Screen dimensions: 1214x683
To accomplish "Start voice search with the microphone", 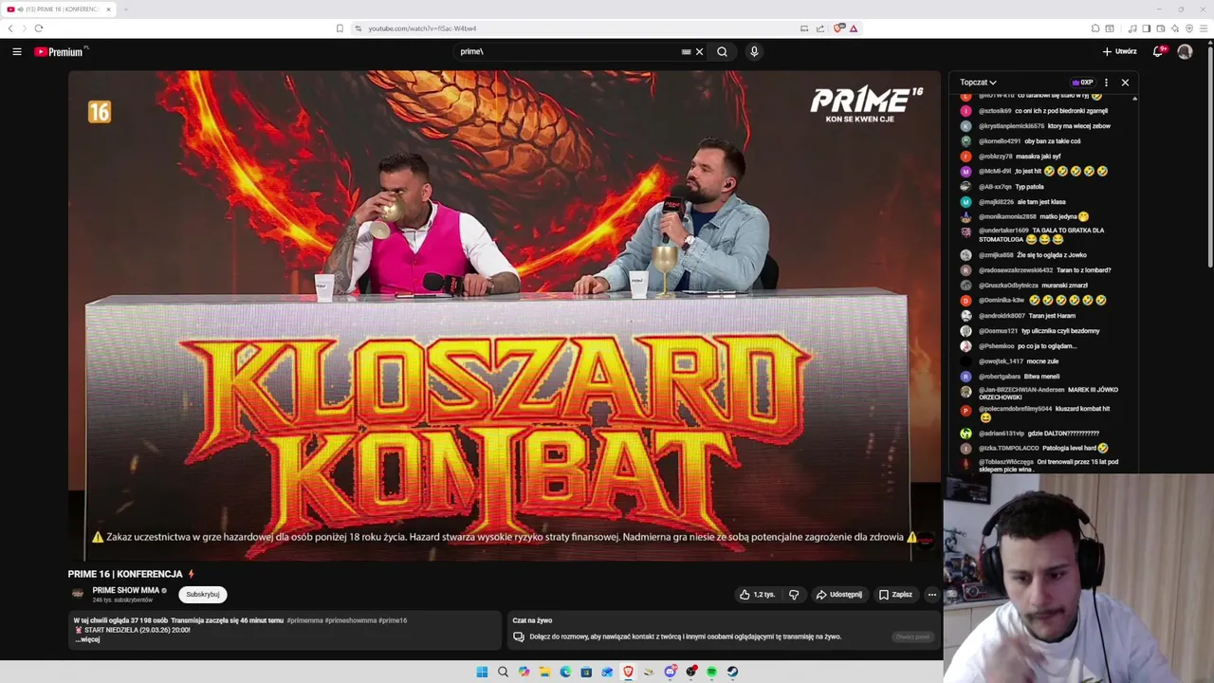I will (754, 51).
